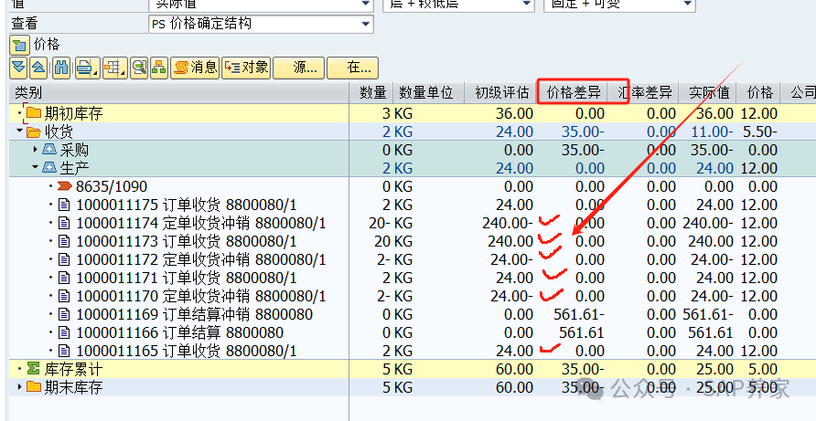Click the 汇率差异 column header
This screenshot has height=421, width=816.
click(x=644, y=92)
